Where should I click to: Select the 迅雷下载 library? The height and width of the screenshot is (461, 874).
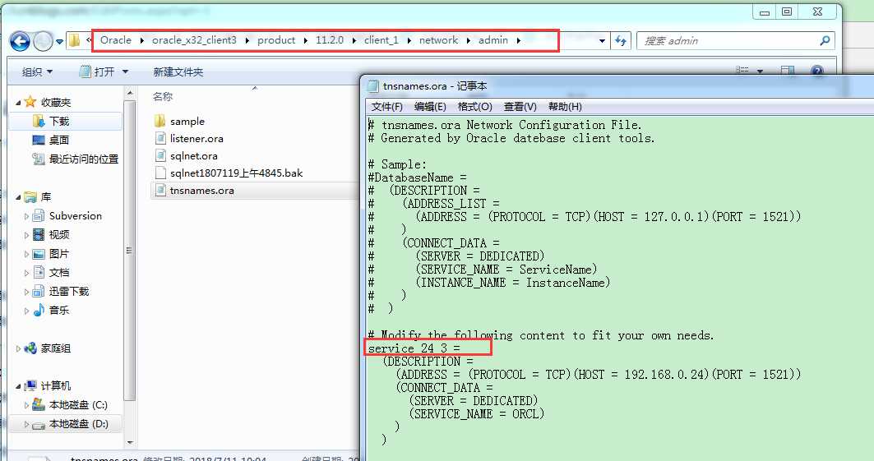[68, 291]
